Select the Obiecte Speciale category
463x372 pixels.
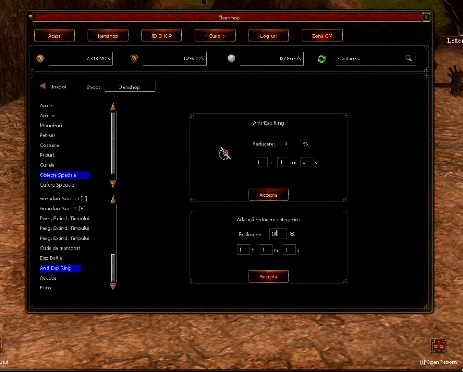point(65,175)
